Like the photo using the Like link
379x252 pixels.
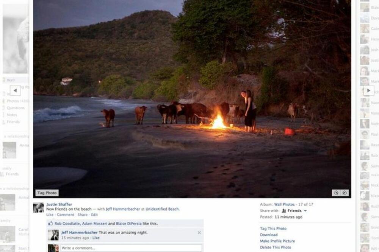click(49, 214)
